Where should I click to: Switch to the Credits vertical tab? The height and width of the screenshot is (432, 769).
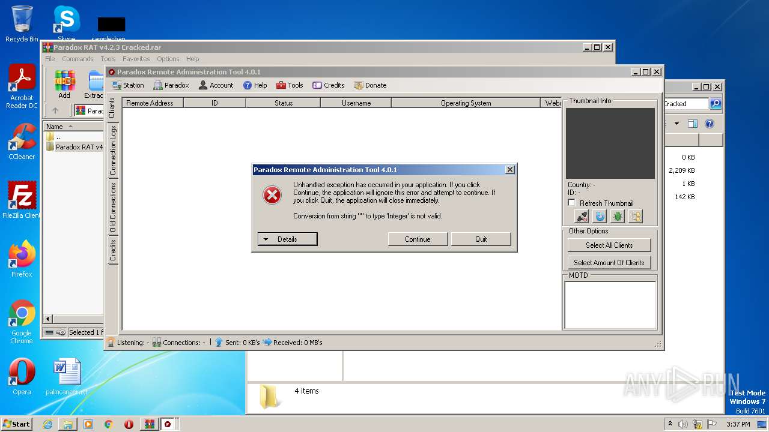(x=112, y=250)
